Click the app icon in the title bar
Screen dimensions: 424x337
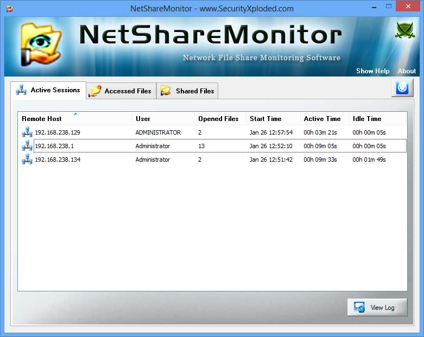click(10, 9)
